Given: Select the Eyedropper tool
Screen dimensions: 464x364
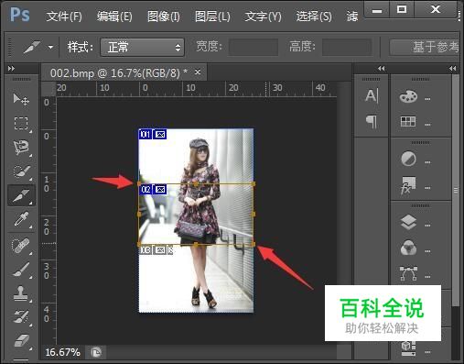Looking at the screenshot, I should [x=21, y=219].
